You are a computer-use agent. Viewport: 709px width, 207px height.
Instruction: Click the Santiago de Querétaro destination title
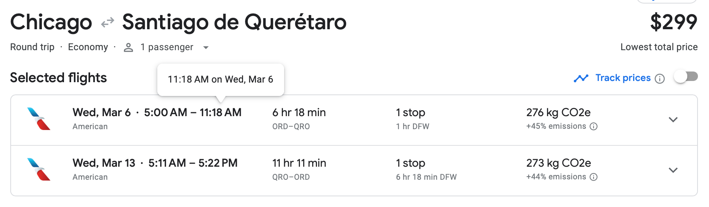tap(234, 22)
